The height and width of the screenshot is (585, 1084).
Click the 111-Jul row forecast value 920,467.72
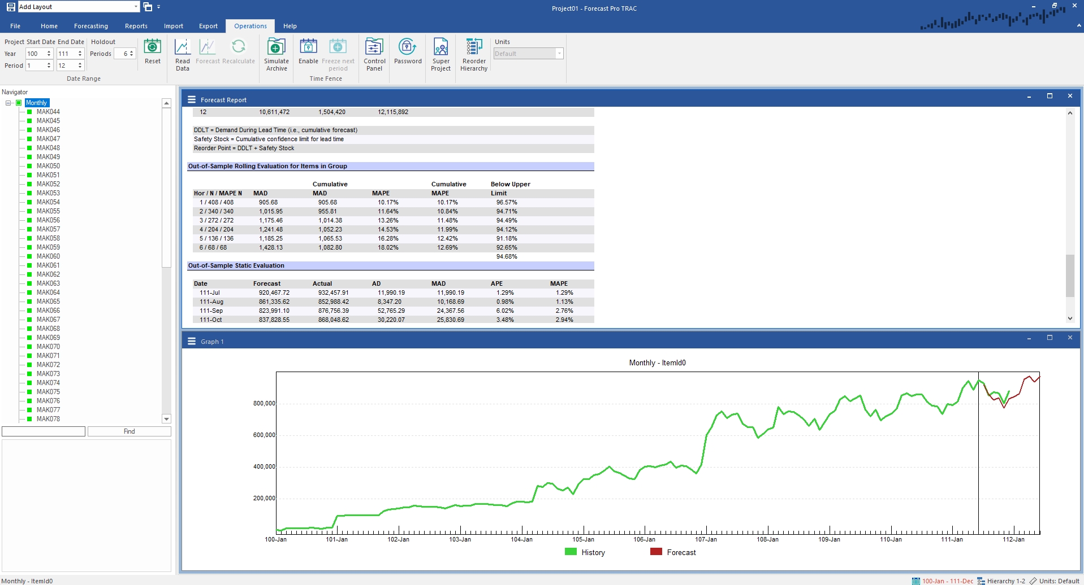pos(274,292)
